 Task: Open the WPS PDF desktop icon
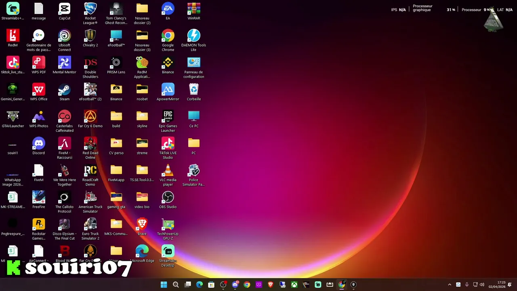[x=38, y=65]
